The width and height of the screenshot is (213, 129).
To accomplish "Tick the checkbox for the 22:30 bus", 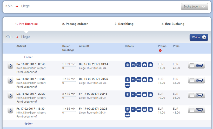I will click(x=192, y=95).
